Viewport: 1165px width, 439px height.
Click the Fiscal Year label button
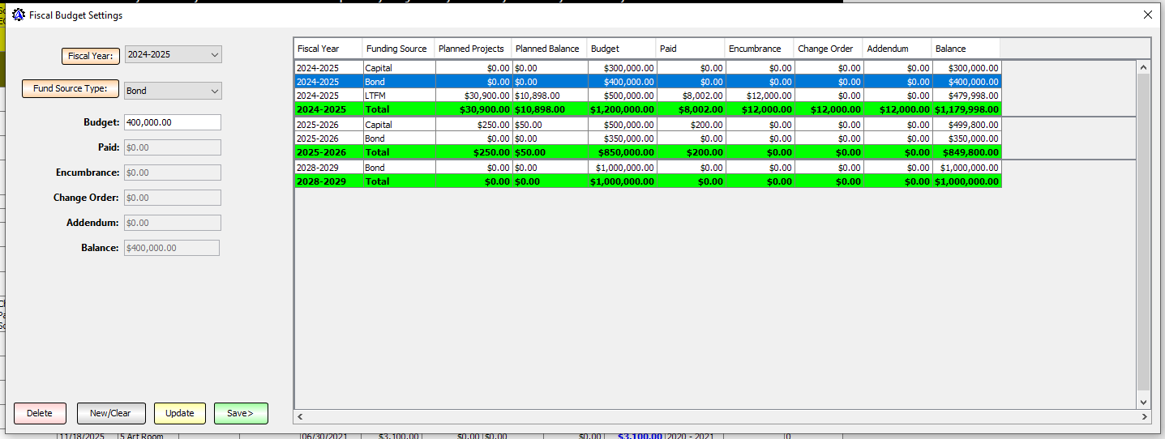coord(91,56)
